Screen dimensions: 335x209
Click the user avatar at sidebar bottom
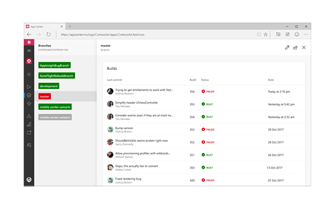tap(29, 180)
